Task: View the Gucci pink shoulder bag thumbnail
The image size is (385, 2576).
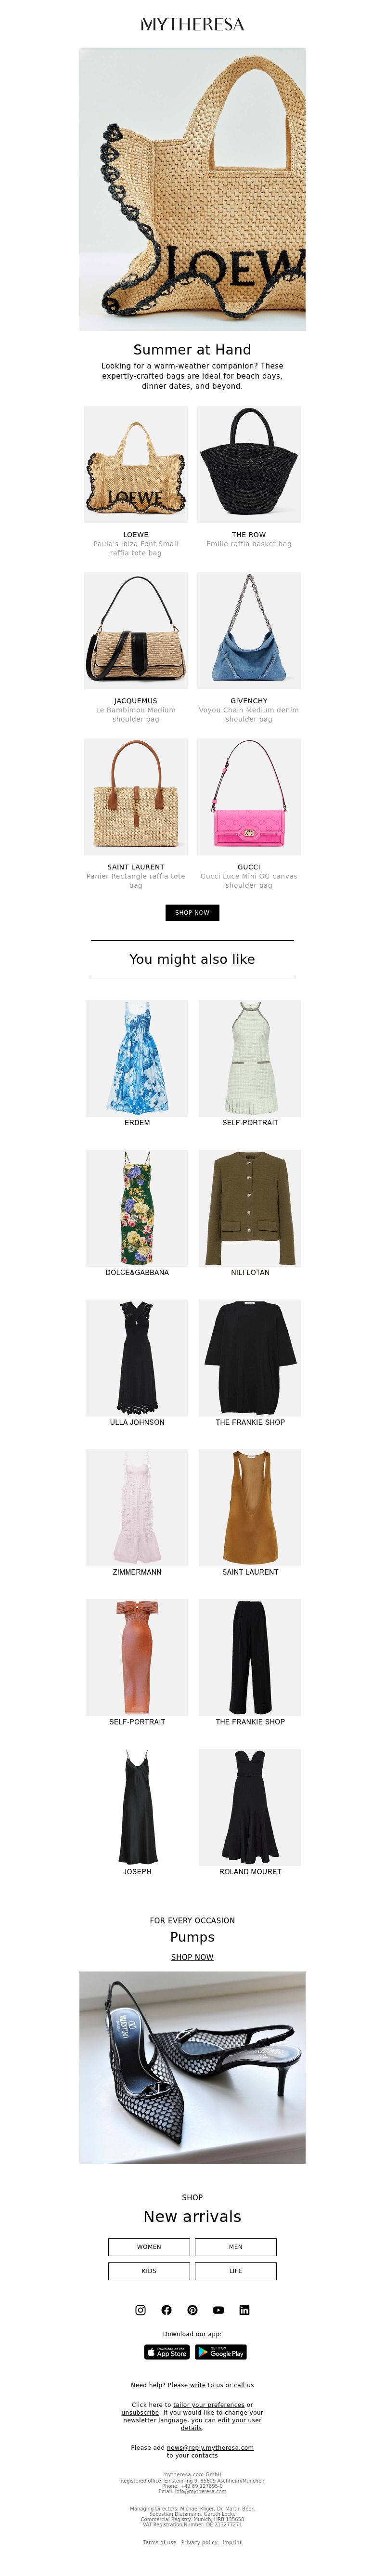Action: pyautogui.click(x=249, y=797)
